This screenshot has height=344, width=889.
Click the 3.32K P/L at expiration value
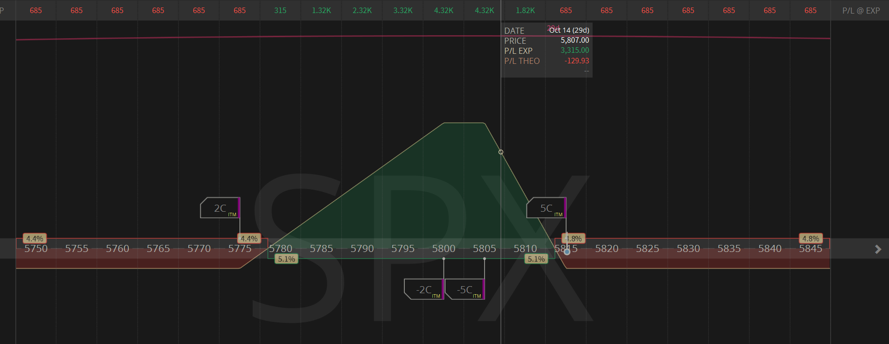[403, 11]
